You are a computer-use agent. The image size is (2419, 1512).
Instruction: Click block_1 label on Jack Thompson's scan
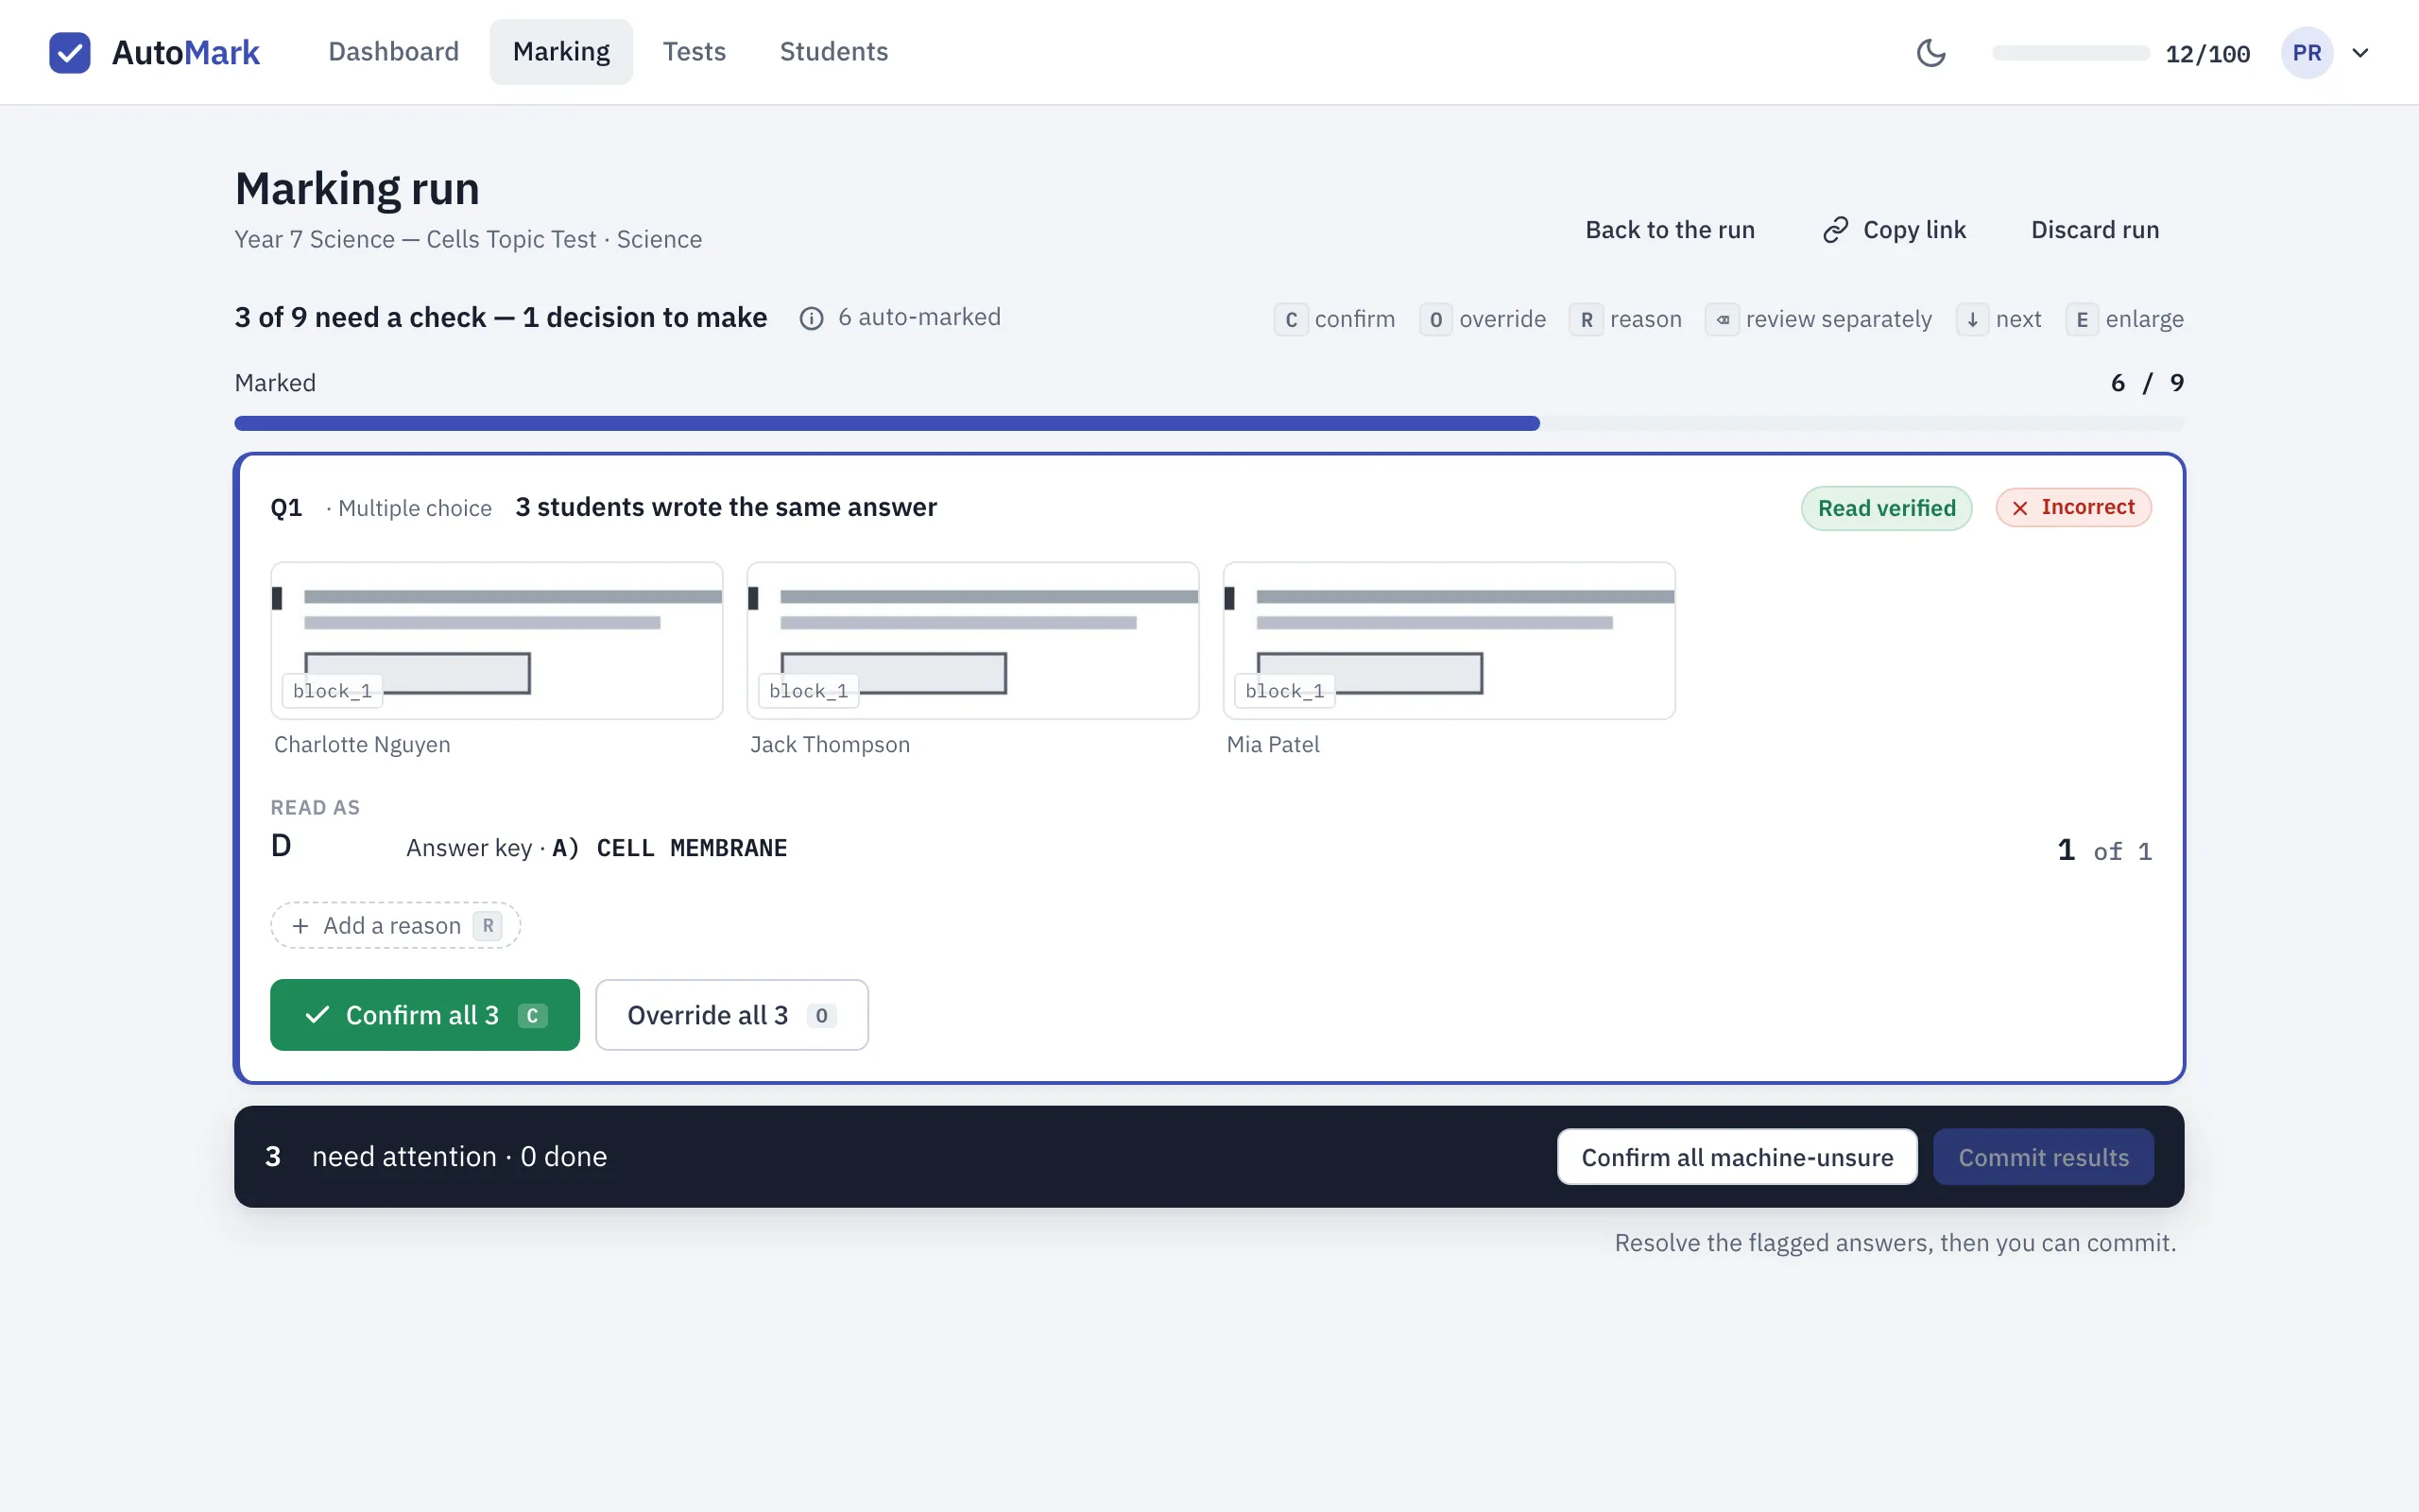pos(808,691)
